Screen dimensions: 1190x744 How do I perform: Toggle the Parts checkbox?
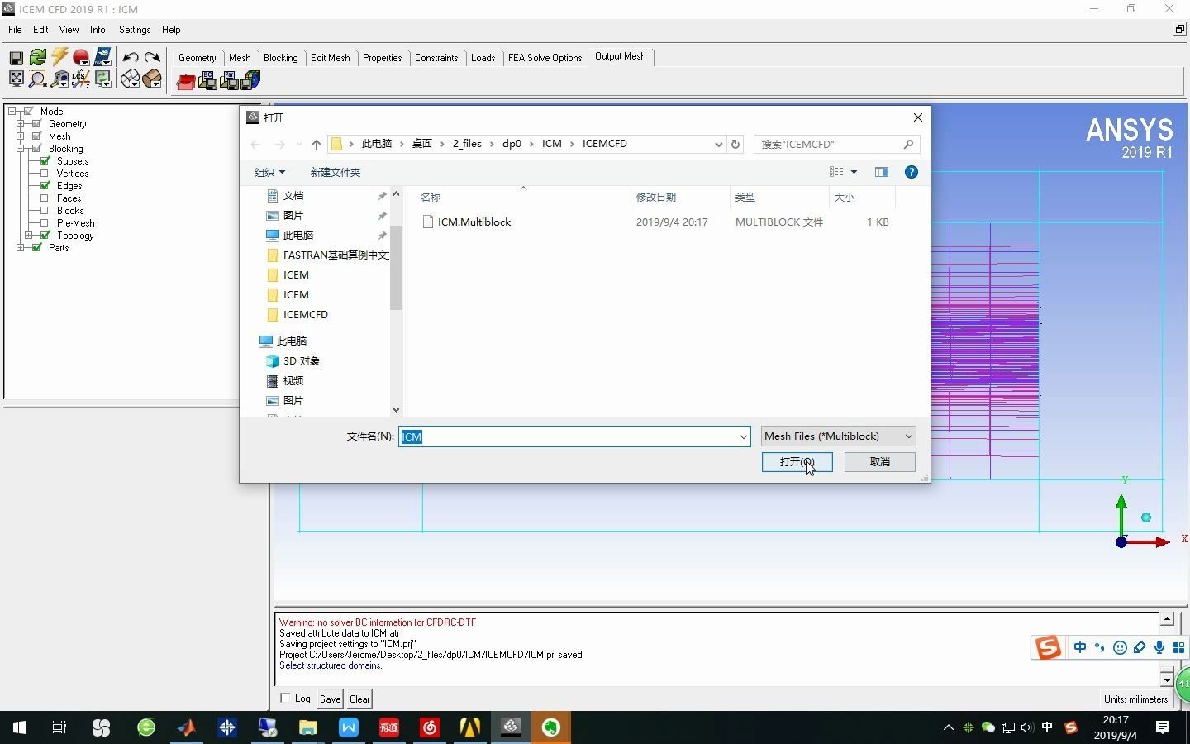point(36,248)
